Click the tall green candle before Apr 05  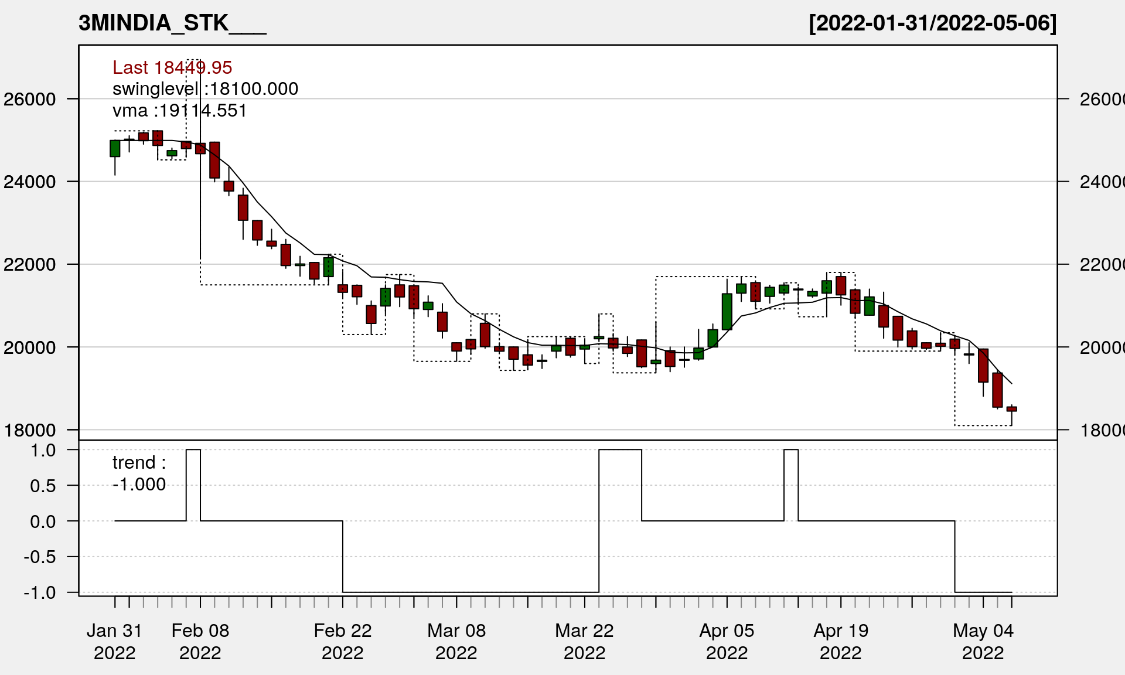[727, 312]
